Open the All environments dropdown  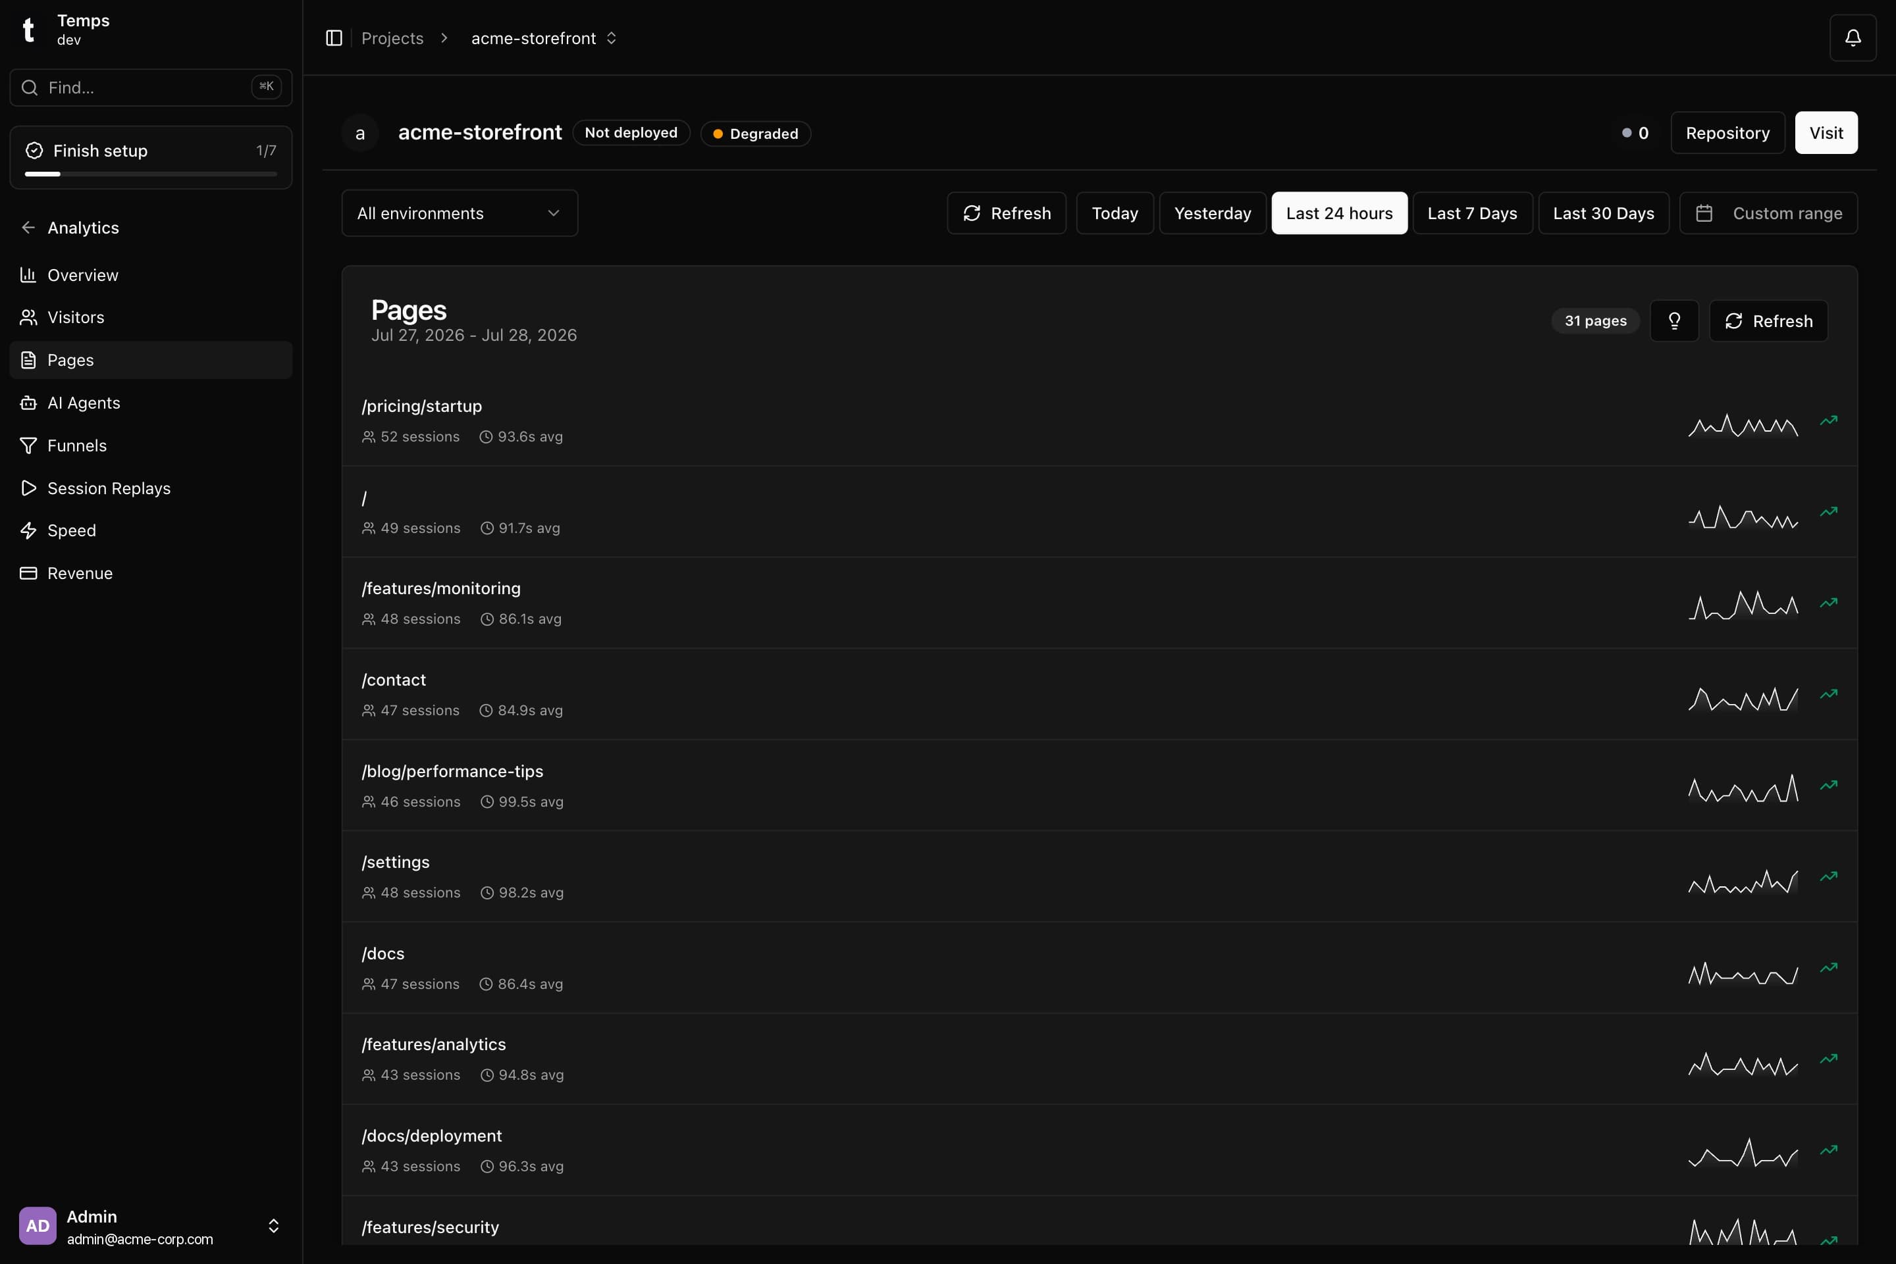pos(460,213)
